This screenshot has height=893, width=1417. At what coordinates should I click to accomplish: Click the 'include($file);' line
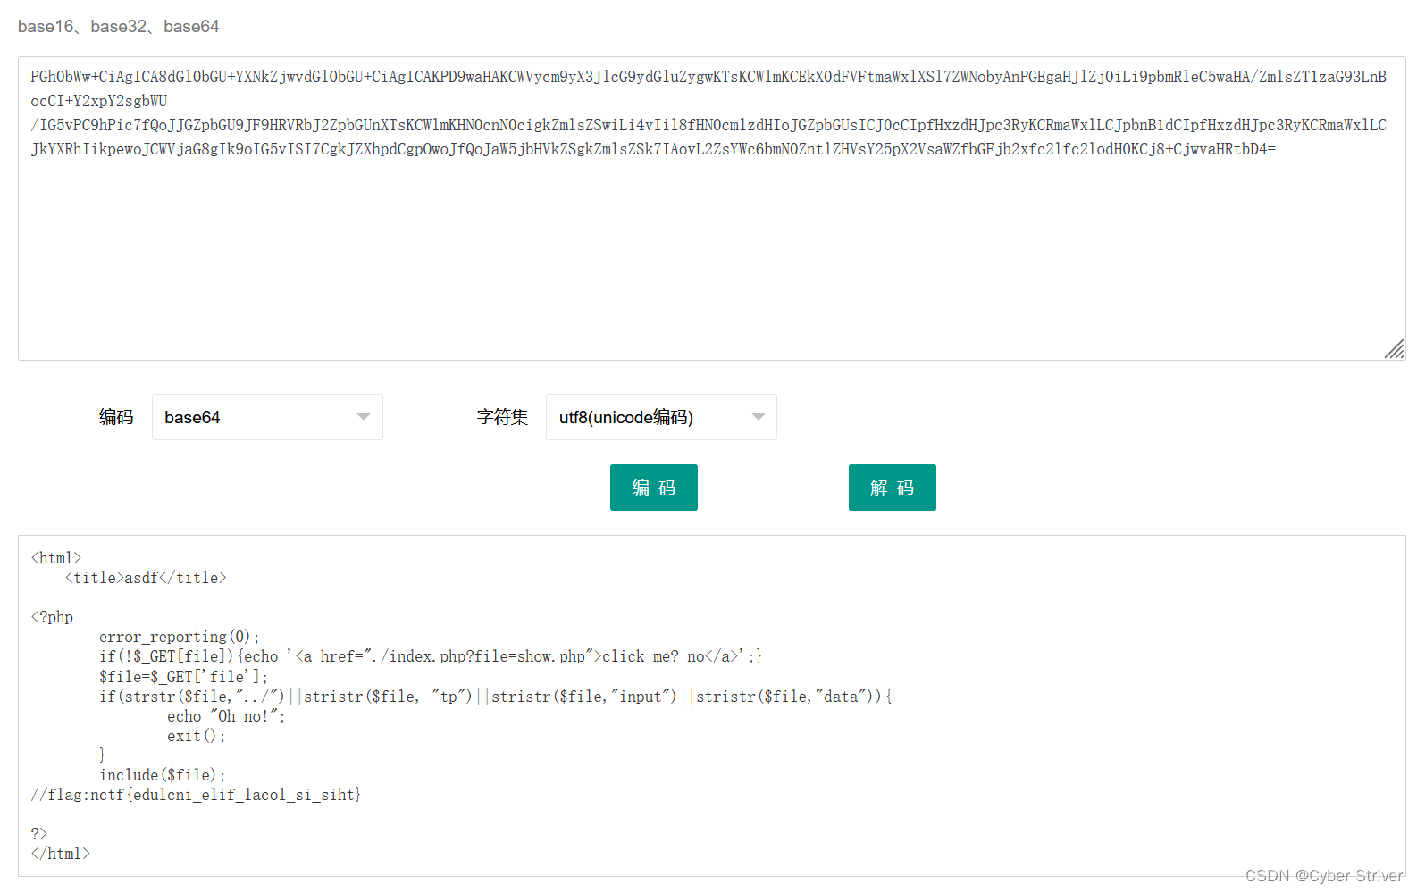(x=162, y=775)
